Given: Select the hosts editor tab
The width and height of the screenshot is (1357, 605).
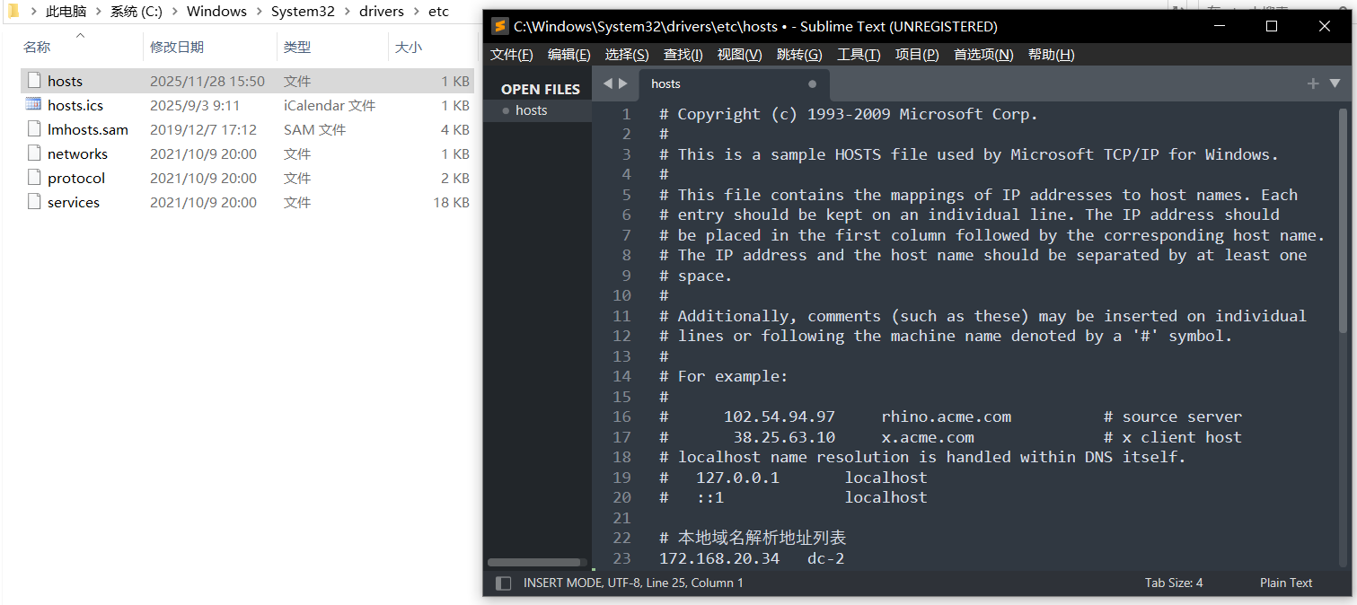Looking at the screenshot, I should coord(735,84).
